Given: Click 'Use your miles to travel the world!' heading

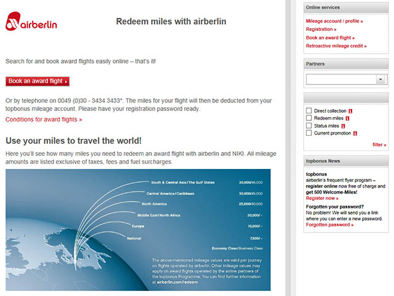Looking at the screenshot, I should (x=73, y=141).
